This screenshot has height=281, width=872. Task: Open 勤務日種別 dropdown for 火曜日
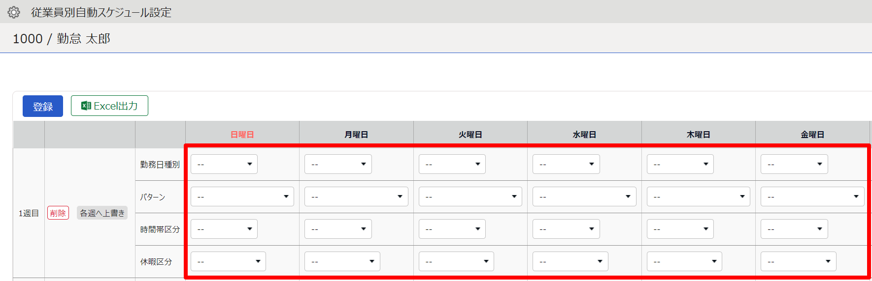click(x=452, y=164)
